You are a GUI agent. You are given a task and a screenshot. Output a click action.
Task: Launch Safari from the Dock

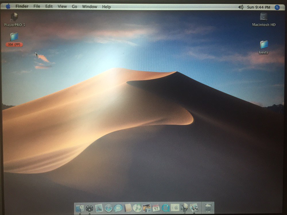tap(108, 208)
